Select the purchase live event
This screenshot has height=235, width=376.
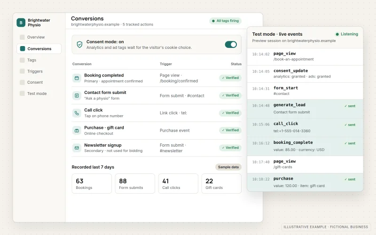point(305,182)
